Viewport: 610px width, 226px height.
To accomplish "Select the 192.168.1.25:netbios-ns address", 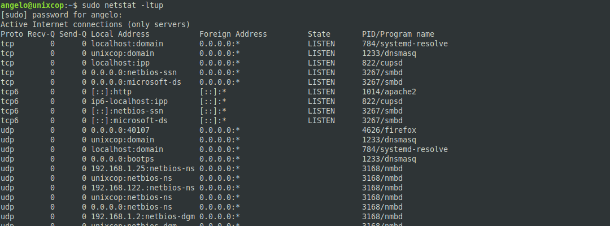I will (143, 169).
